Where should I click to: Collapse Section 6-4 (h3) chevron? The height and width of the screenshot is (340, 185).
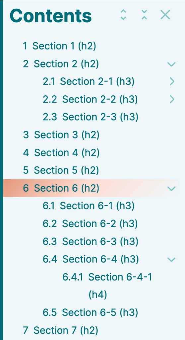coord(171,259)
